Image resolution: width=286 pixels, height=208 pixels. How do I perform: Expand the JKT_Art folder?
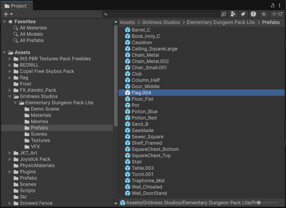tap(10, 153)
